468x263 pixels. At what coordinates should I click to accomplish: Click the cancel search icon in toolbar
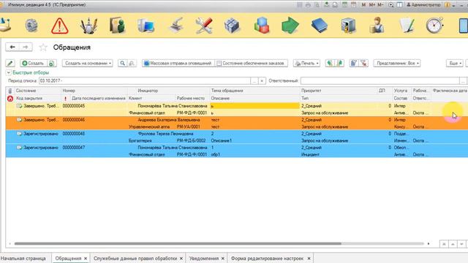[x=132, y=64]
